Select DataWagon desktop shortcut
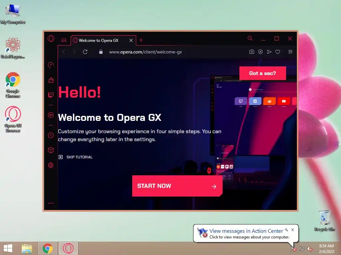 click(13, 48)
